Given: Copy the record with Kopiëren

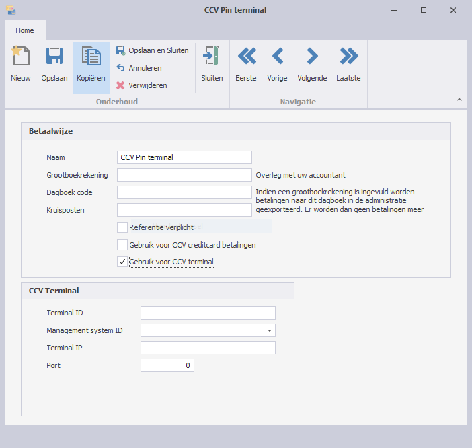Looking at the screenshot, I should coord(91,67).
